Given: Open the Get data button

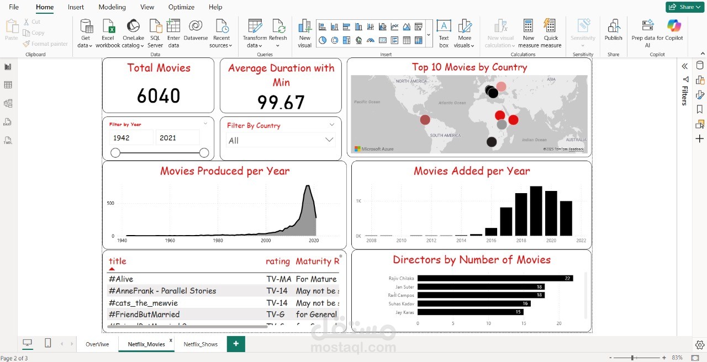Looking at the screenshot, I should click(86, 34).
